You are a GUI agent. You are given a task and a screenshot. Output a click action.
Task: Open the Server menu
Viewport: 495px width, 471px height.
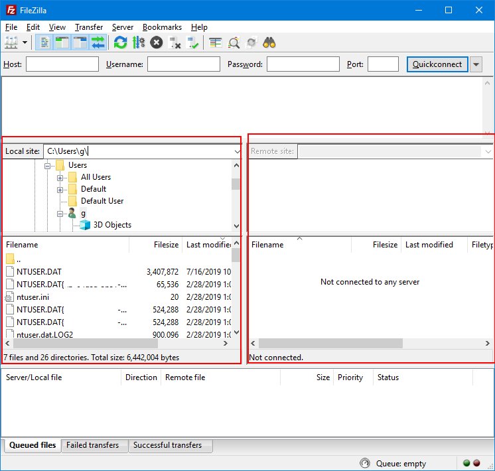tap(123, 27)
